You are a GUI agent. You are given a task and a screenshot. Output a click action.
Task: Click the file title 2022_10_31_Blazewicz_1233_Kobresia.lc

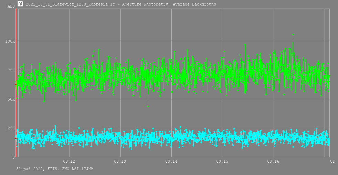point(71,4)
